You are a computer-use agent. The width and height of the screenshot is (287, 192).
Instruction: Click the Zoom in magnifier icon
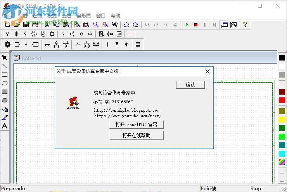click(77, 24)
